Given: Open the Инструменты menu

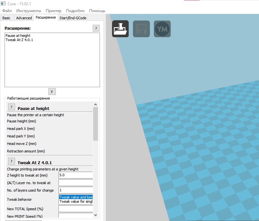Looking at the screenshot, I should pyautogui.click(x=29, y=11).
